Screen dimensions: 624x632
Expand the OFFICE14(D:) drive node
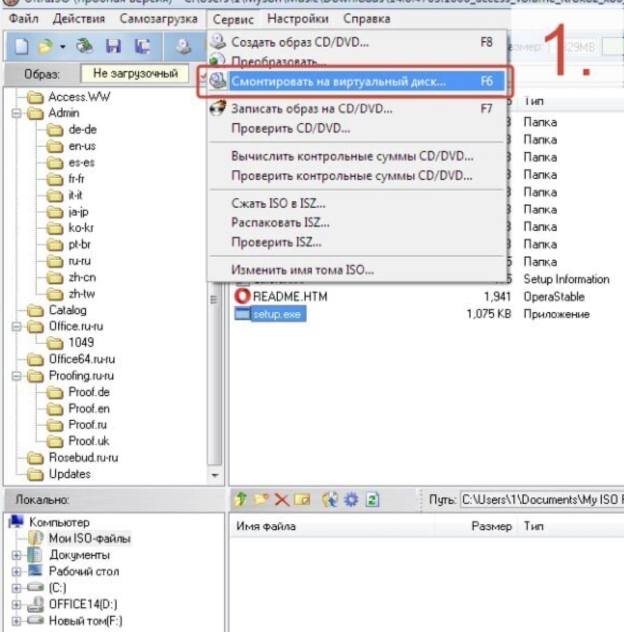16,604
